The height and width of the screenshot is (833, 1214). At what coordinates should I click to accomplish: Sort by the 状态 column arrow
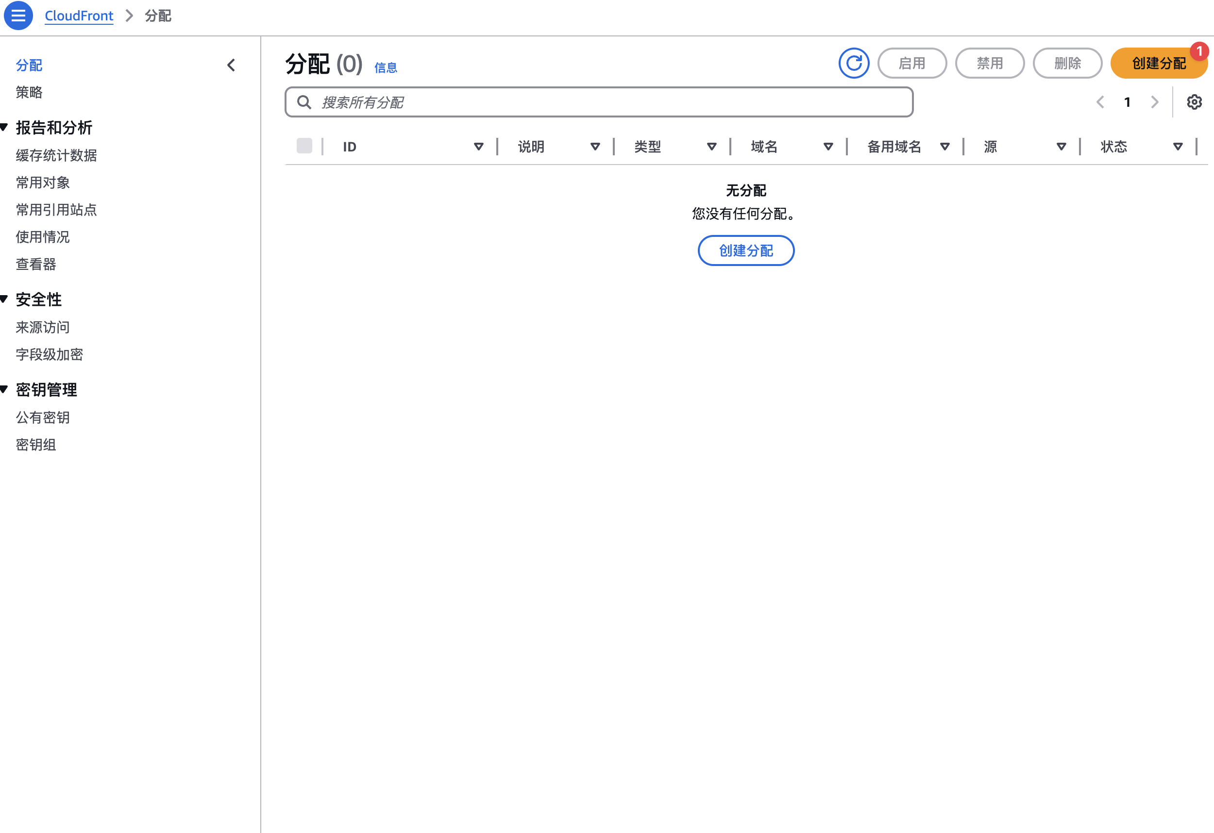point(1178,147)
